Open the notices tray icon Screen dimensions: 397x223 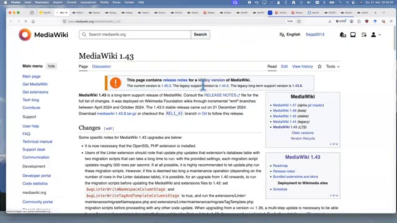(x=353, y=35)
